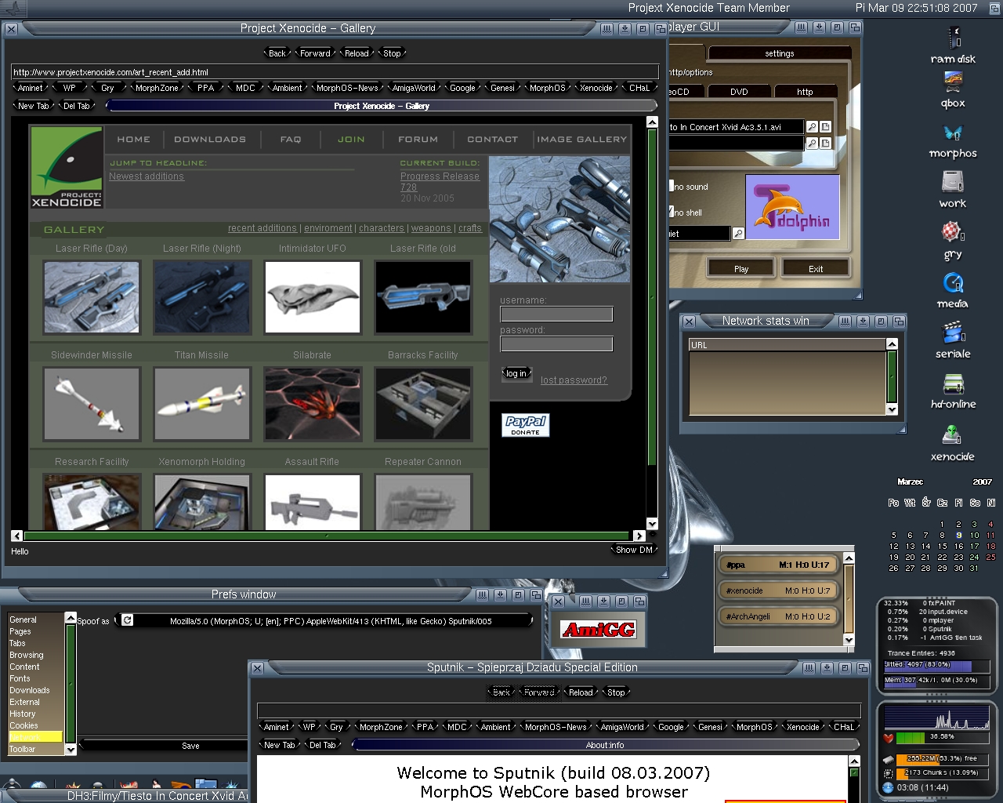Open DOWNLOADS in Xenocide site navigation

210,139
